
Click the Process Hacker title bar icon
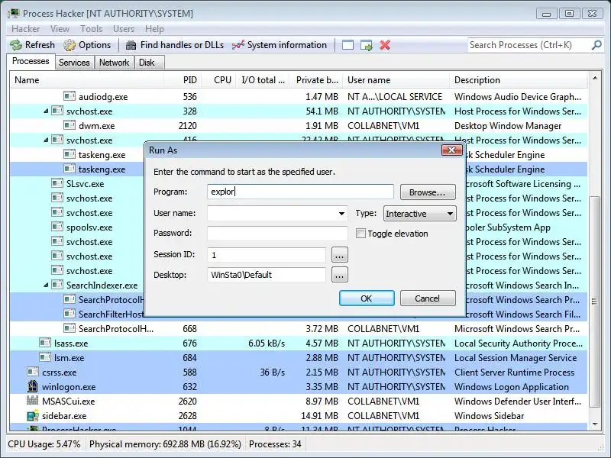(14, 13)
